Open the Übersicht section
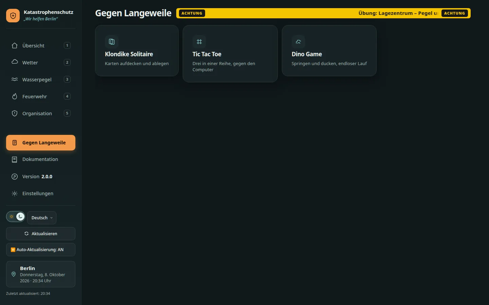Image resolution: width=489 pixels, height=305 pixels. pyautogui.click(x=41, y=45)
